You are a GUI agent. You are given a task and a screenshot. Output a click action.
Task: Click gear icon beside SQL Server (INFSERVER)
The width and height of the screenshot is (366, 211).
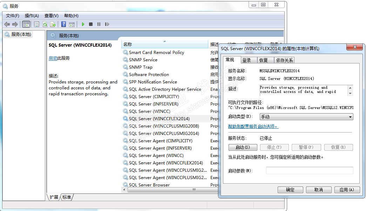tap(126, 104)
